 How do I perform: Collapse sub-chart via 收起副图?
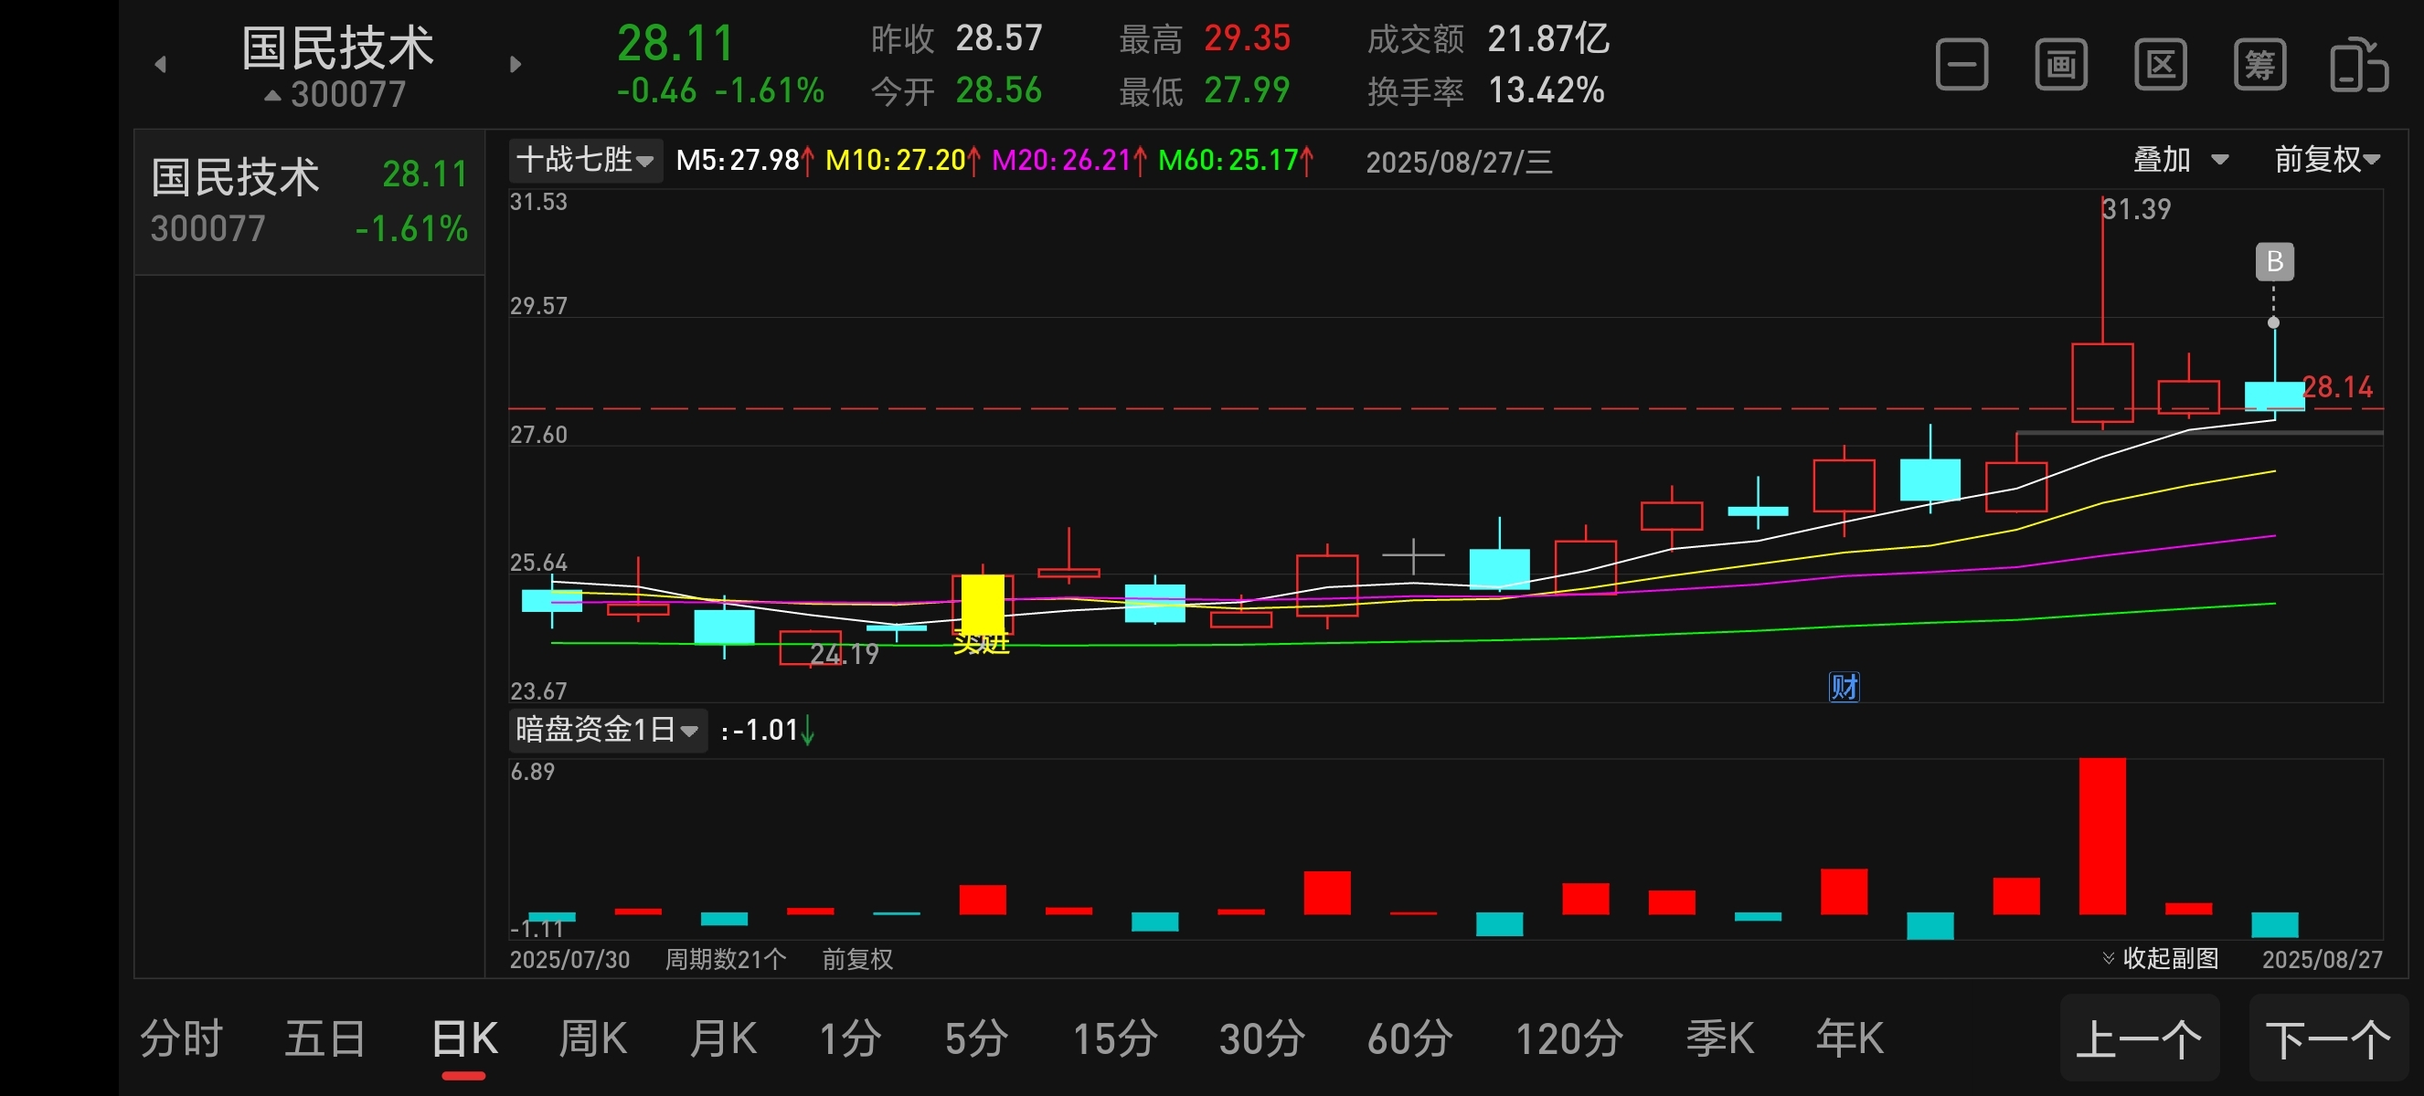[x=2160, y=958]
